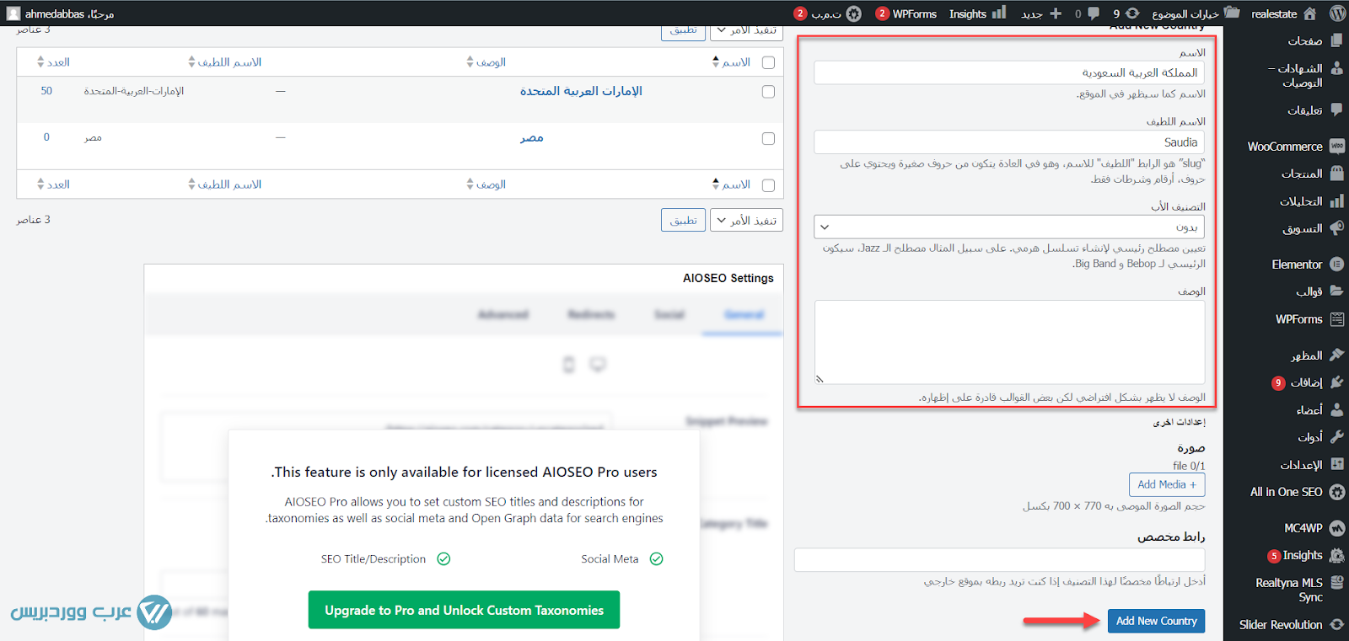This screenshot has width=1349, height=641.
Task: Select the checkbox beside مصر row
Action: click(768, 138)
